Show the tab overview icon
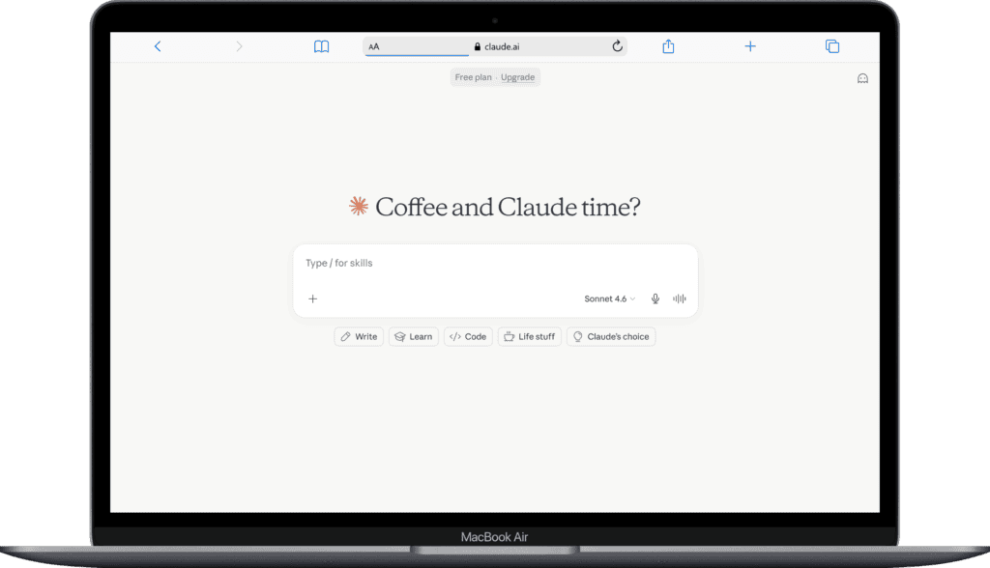Screen dimensions: 990x568 (x=832, y=46)
